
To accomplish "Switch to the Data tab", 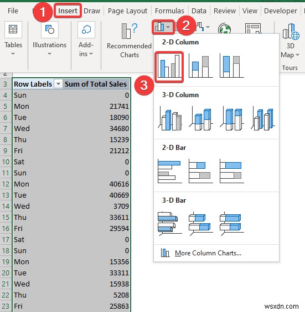I will pos(199,11).
